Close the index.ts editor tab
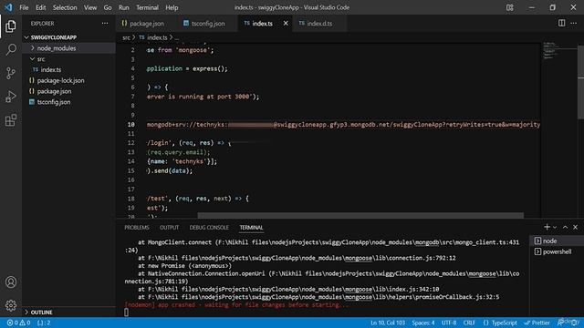 coord(286,23)
